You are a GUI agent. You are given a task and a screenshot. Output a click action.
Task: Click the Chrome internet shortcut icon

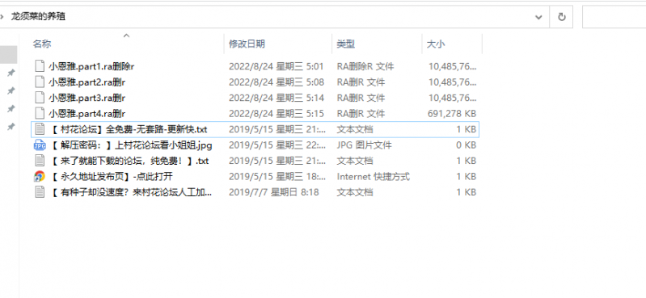click(x=40, y=177)
